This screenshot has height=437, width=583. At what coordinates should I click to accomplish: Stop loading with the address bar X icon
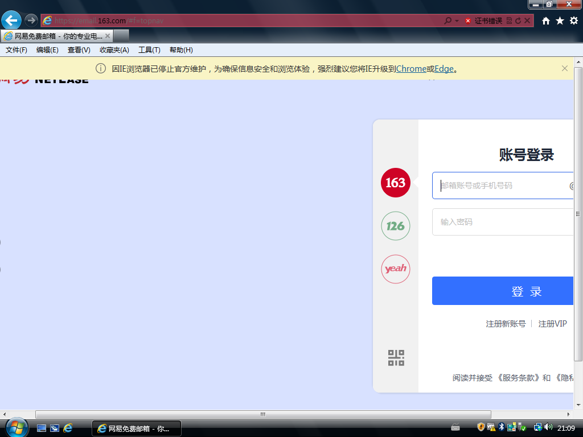coord(527,21)
